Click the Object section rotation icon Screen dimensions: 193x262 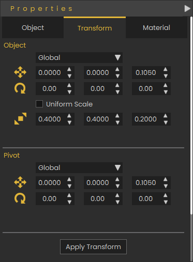(x=20, y=88)
